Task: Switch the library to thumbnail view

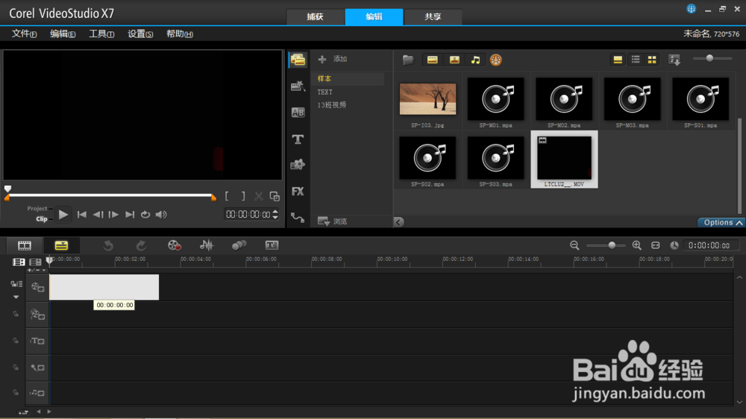Action: pyautogui.click(x=652, y=60)
